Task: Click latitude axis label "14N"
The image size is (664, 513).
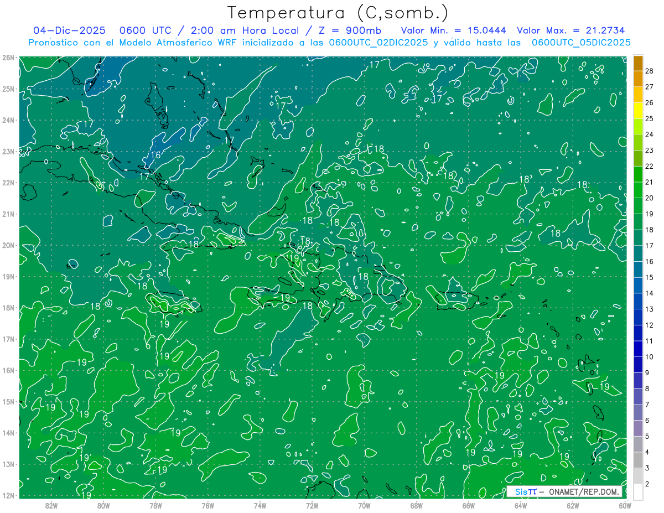Action: (x=8, y=433)
